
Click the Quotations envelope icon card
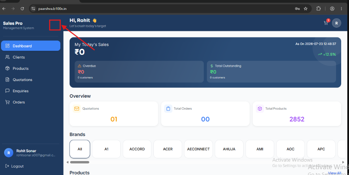click(77, 109)
